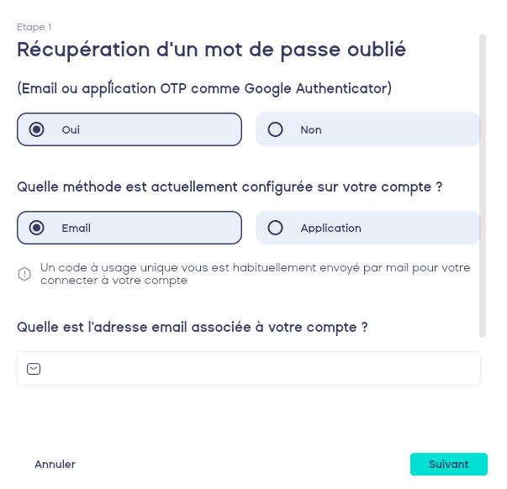
Task: Click the "Etape 1" step label
Action: point(34,27)
